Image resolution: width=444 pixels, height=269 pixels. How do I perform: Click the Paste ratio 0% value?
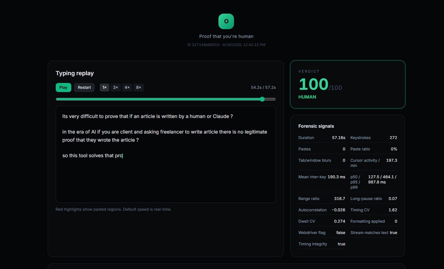tap(394, 149)
